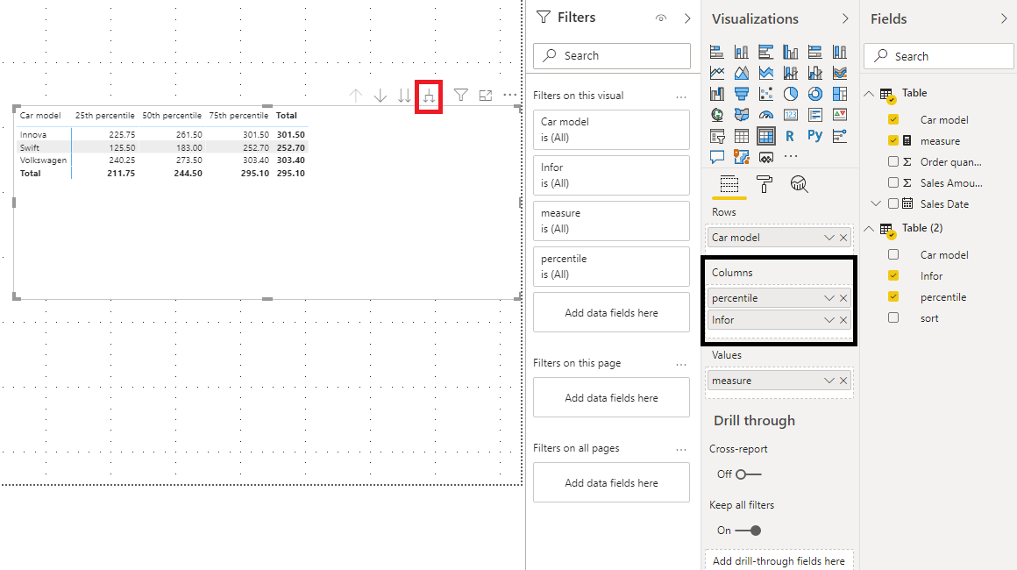Select the Key influencers visualization
This screenshot has width=1017, height=570.
click(x=840, y=136)
